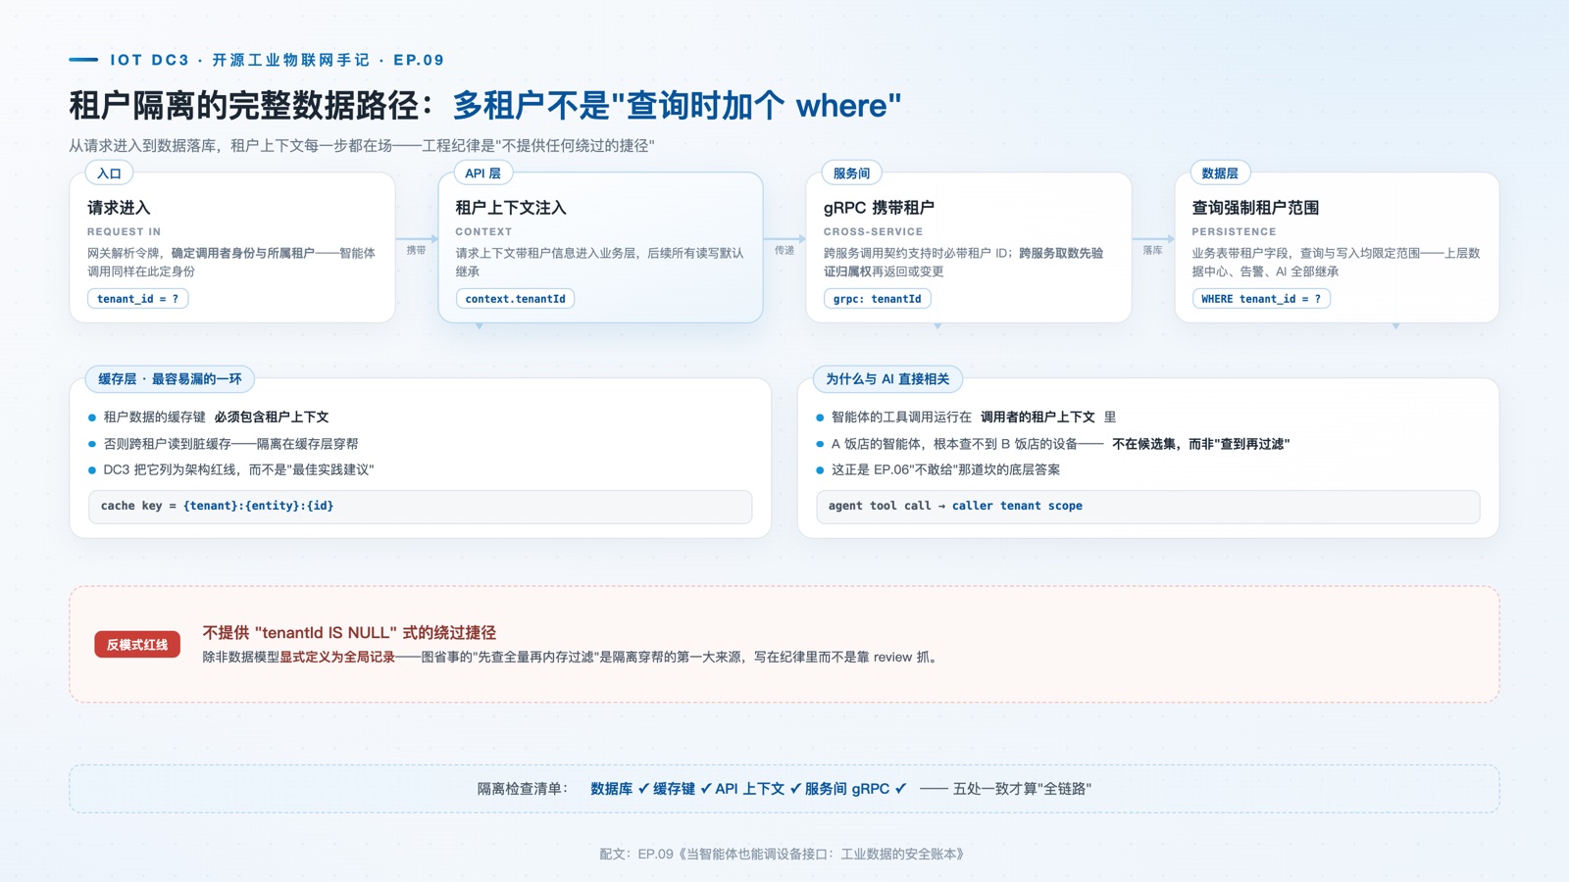Click the 五处一致才算"全链路" text
The image size is (1569, 882).
(x=1022, y=789)
